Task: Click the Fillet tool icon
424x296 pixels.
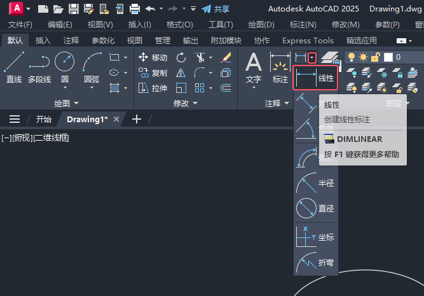Action: click(200, 73)
